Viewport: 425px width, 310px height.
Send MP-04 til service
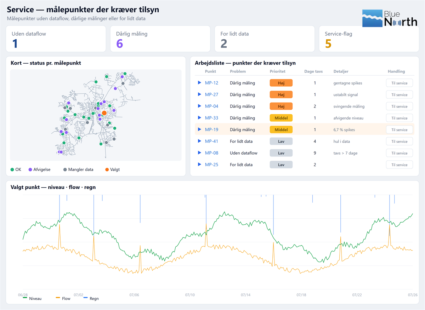tap(399, 107)
